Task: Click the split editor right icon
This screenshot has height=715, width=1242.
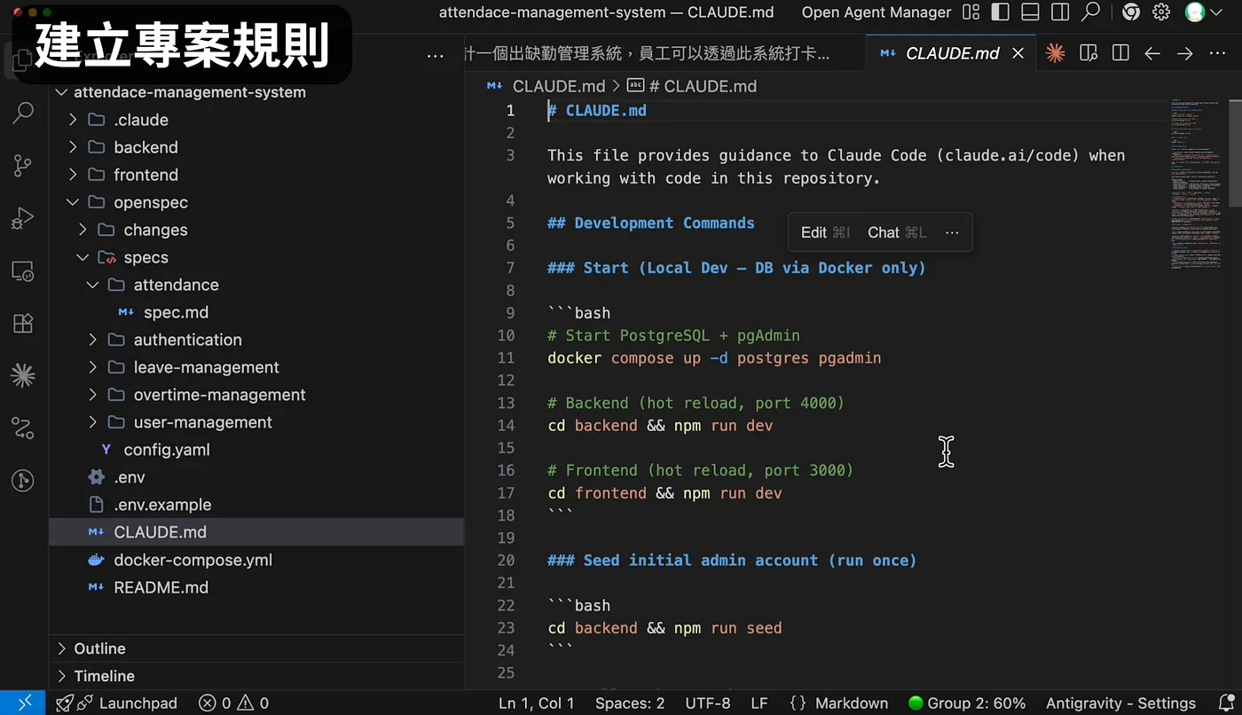Action: [x=1120, y=53]
